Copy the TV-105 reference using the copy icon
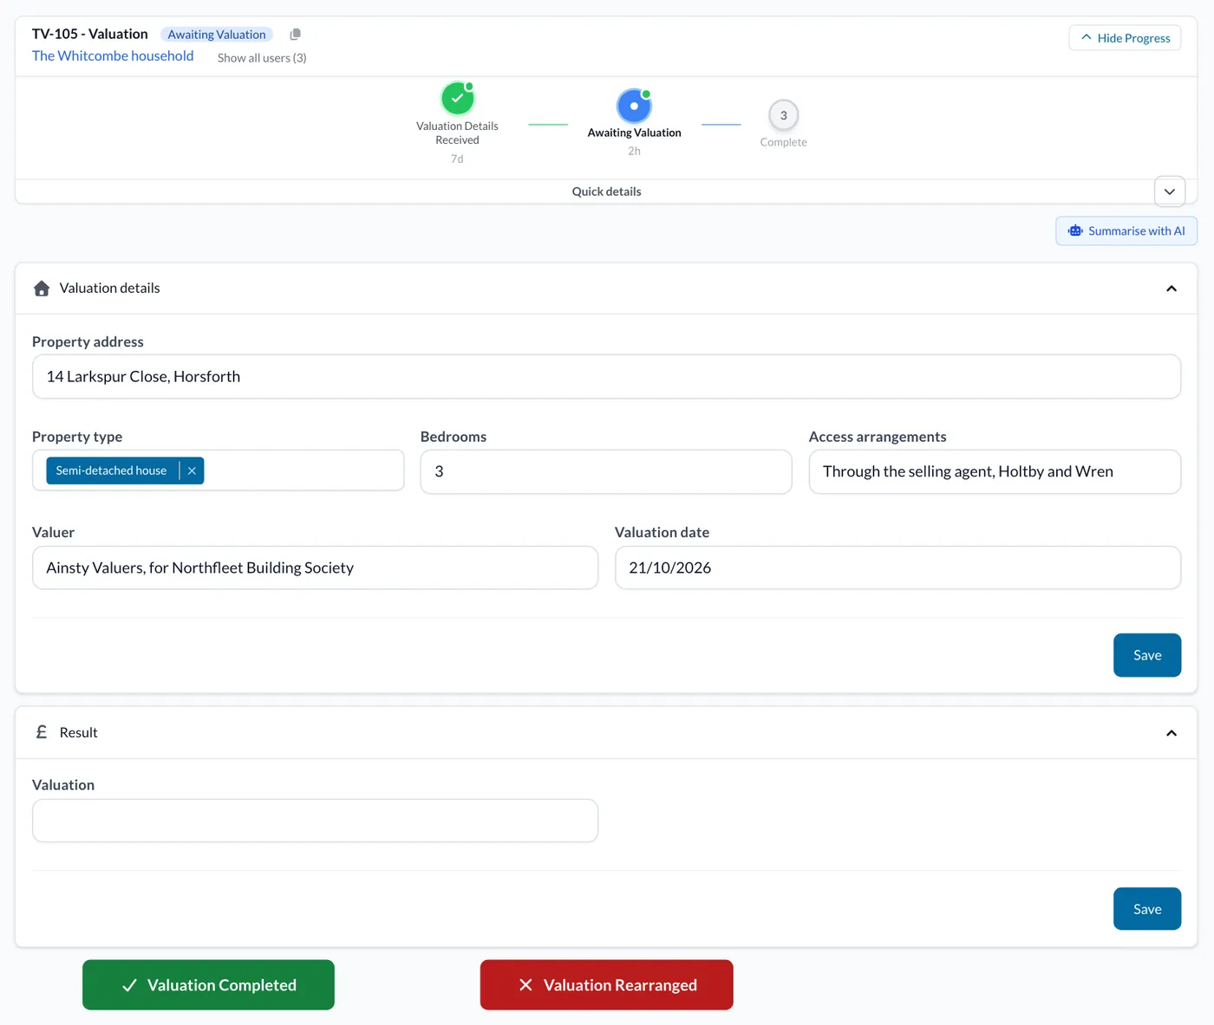 295,35
